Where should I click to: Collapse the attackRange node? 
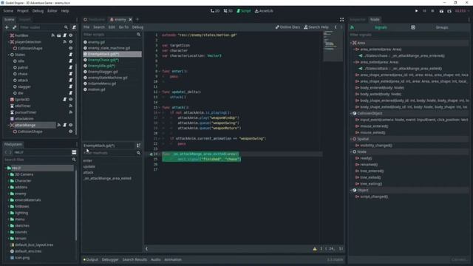click(9, 125)
